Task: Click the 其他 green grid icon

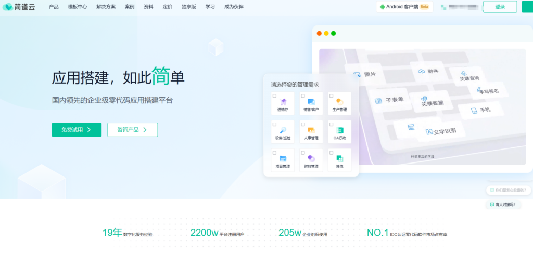Action: (339, 158)
